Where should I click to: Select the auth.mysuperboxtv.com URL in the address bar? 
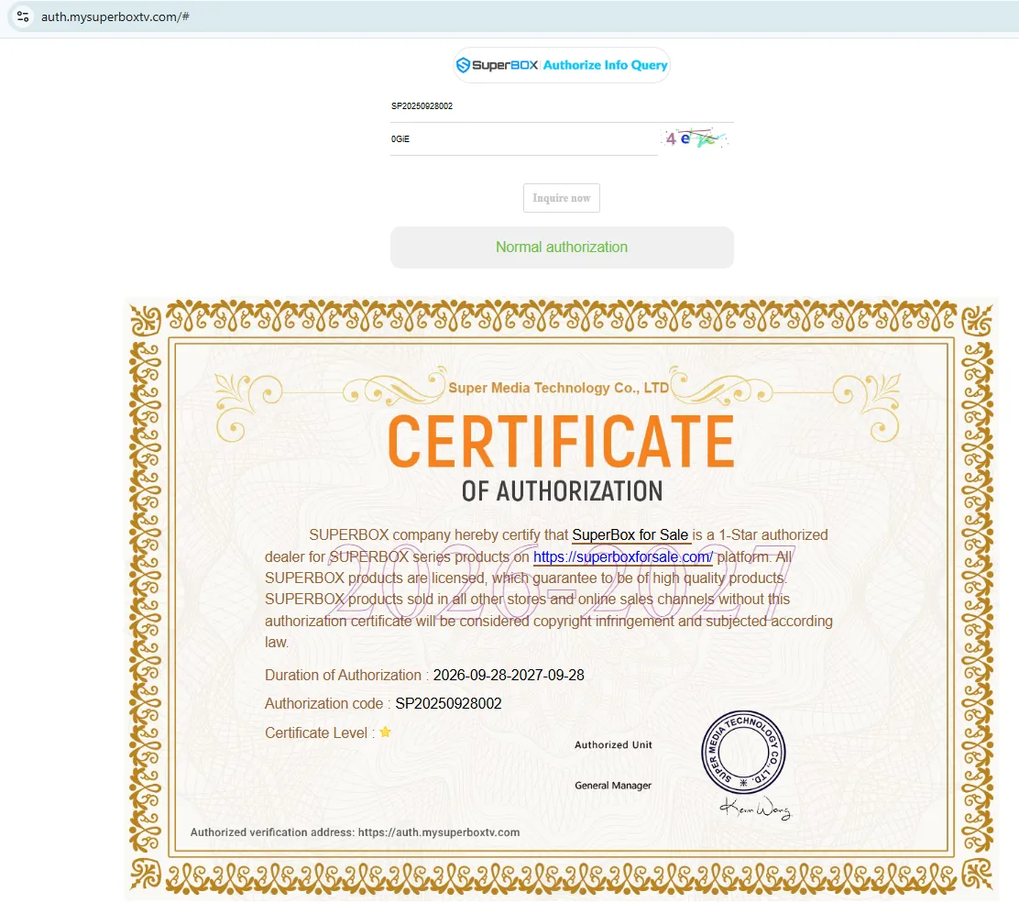115,17
